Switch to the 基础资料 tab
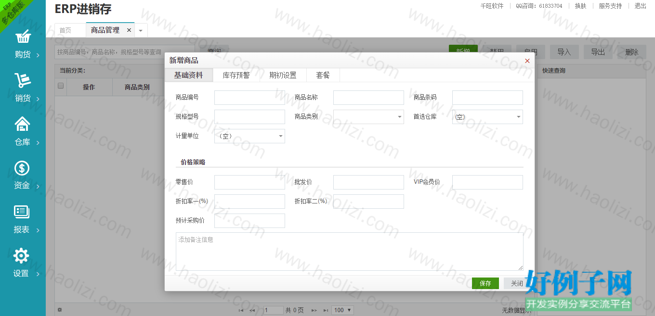 tap(188, 75)
